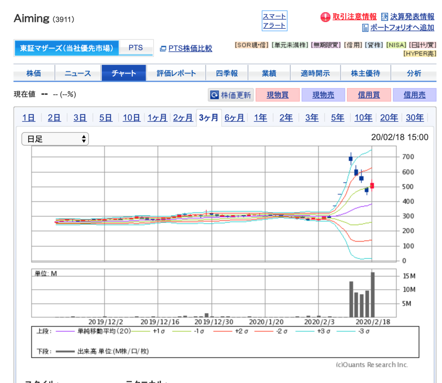This screenshot has width=442, height=383.
Task: Open 取引注意情報 link
Action: [355, 17]
